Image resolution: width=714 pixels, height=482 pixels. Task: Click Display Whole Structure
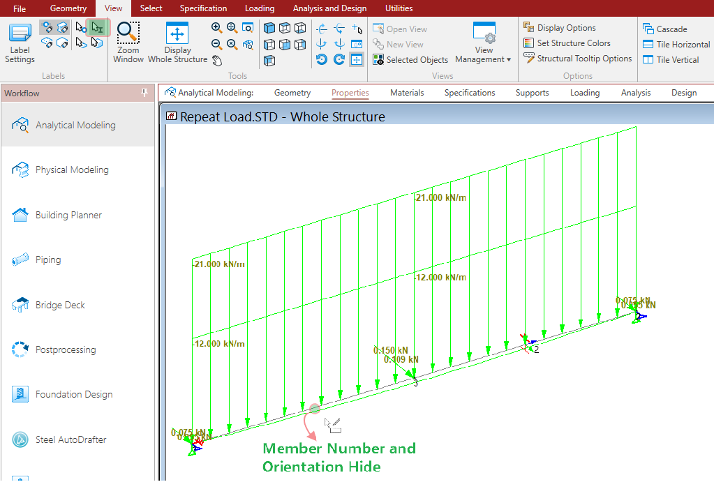[177, 43]
